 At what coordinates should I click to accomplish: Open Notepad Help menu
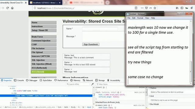coord(153,18)
